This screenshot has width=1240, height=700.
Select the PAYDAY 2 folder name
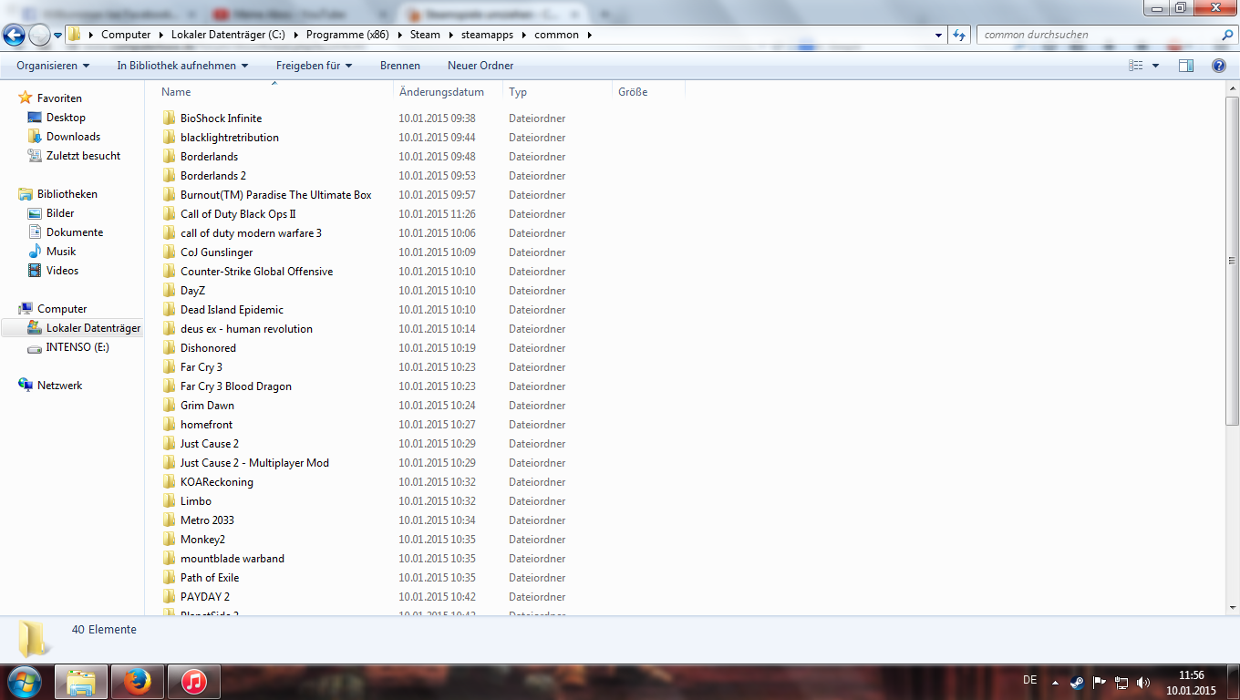(205, 597)
